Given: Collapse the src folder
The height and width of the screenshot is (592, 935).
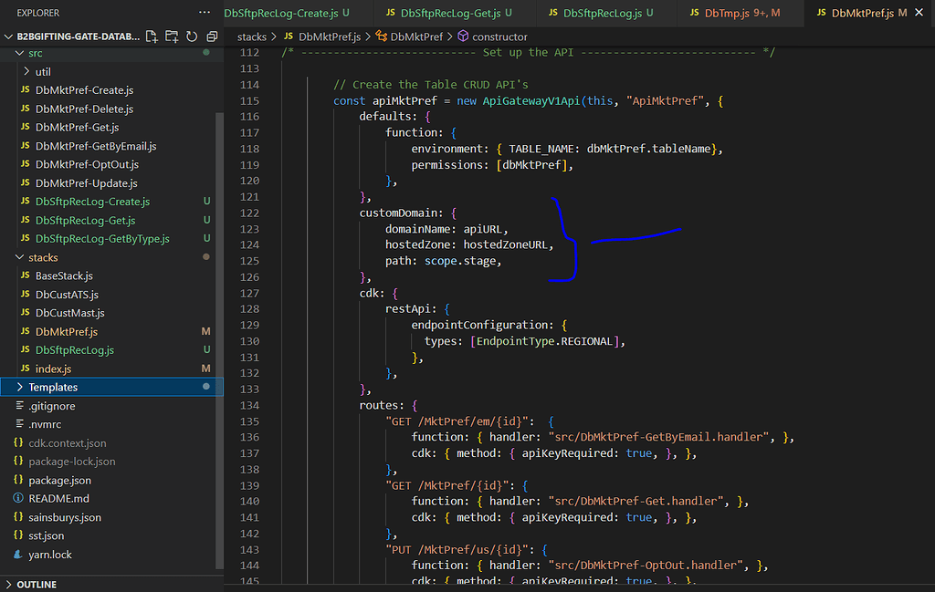Looking at the screenshot, I should point(35,53).
